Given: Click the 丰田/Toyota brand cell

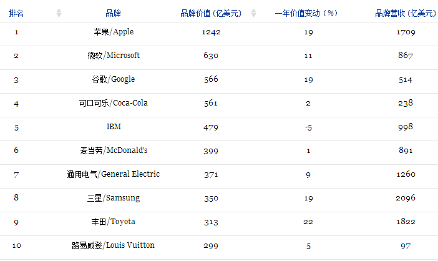Looking at the screenshot, I should click(114, 222).
